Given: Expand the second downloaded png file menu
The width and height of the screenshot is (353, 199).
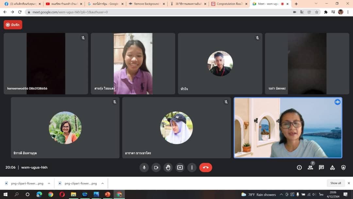Looking at the screenshot, I should 102,184.
